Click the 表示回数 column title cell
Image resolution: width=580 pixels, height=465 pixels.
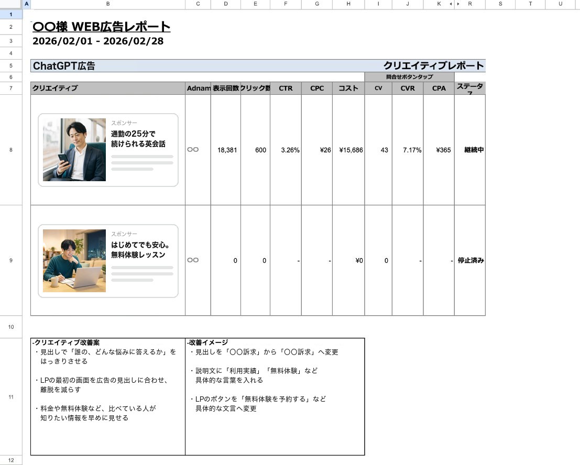226,88
